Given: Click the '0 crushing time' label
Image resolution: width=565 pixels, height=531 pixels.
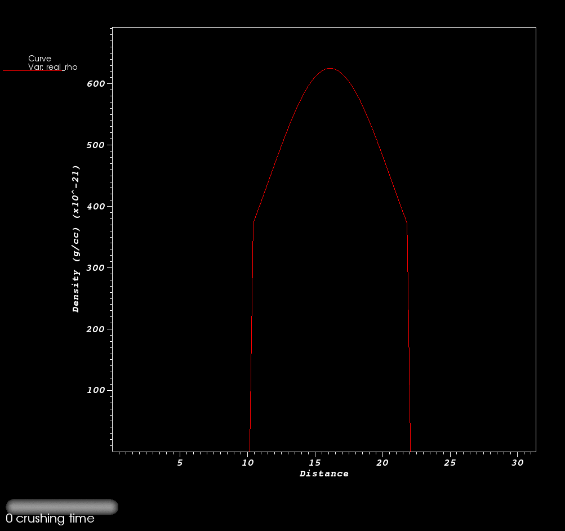Looking at the screenshot, I should [x=50, y=519].
